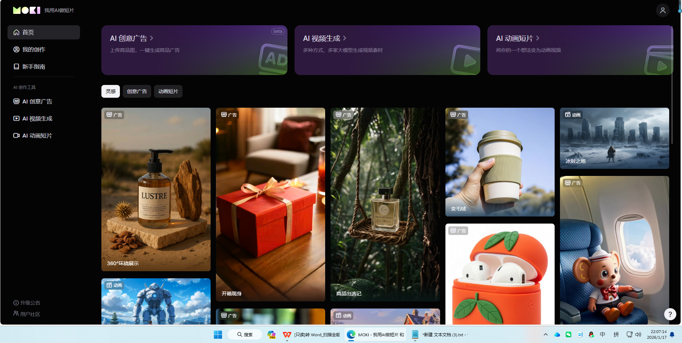Open the floating help question mark button
This screenshot has width=682, height=343.
point(670,314)
